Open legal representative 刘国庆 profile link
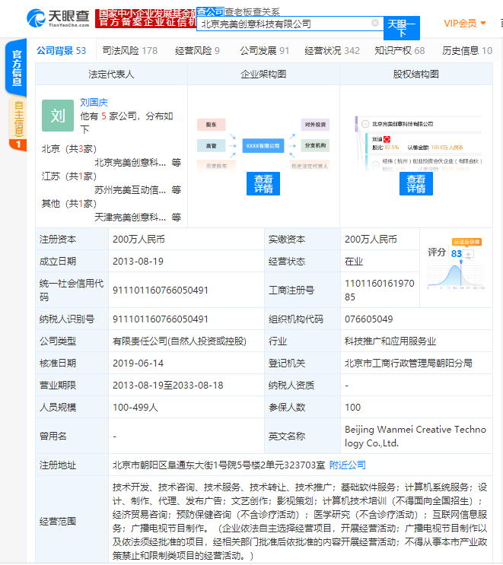This screenshot has width=503, height=565. pos(94,102)
